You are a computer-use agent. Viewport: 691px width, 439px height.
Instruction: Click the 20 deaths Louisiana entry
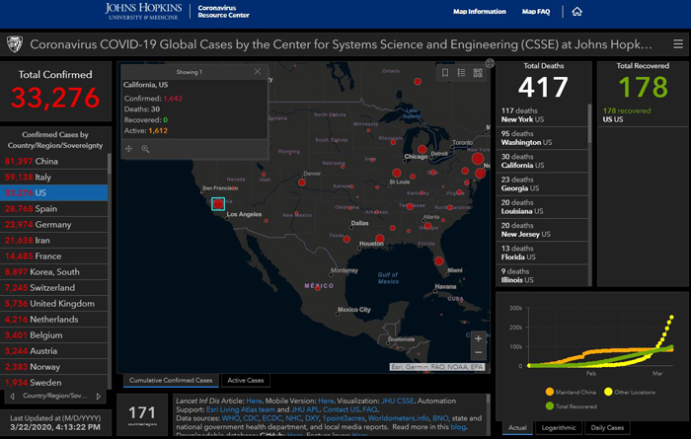point(542,206)
